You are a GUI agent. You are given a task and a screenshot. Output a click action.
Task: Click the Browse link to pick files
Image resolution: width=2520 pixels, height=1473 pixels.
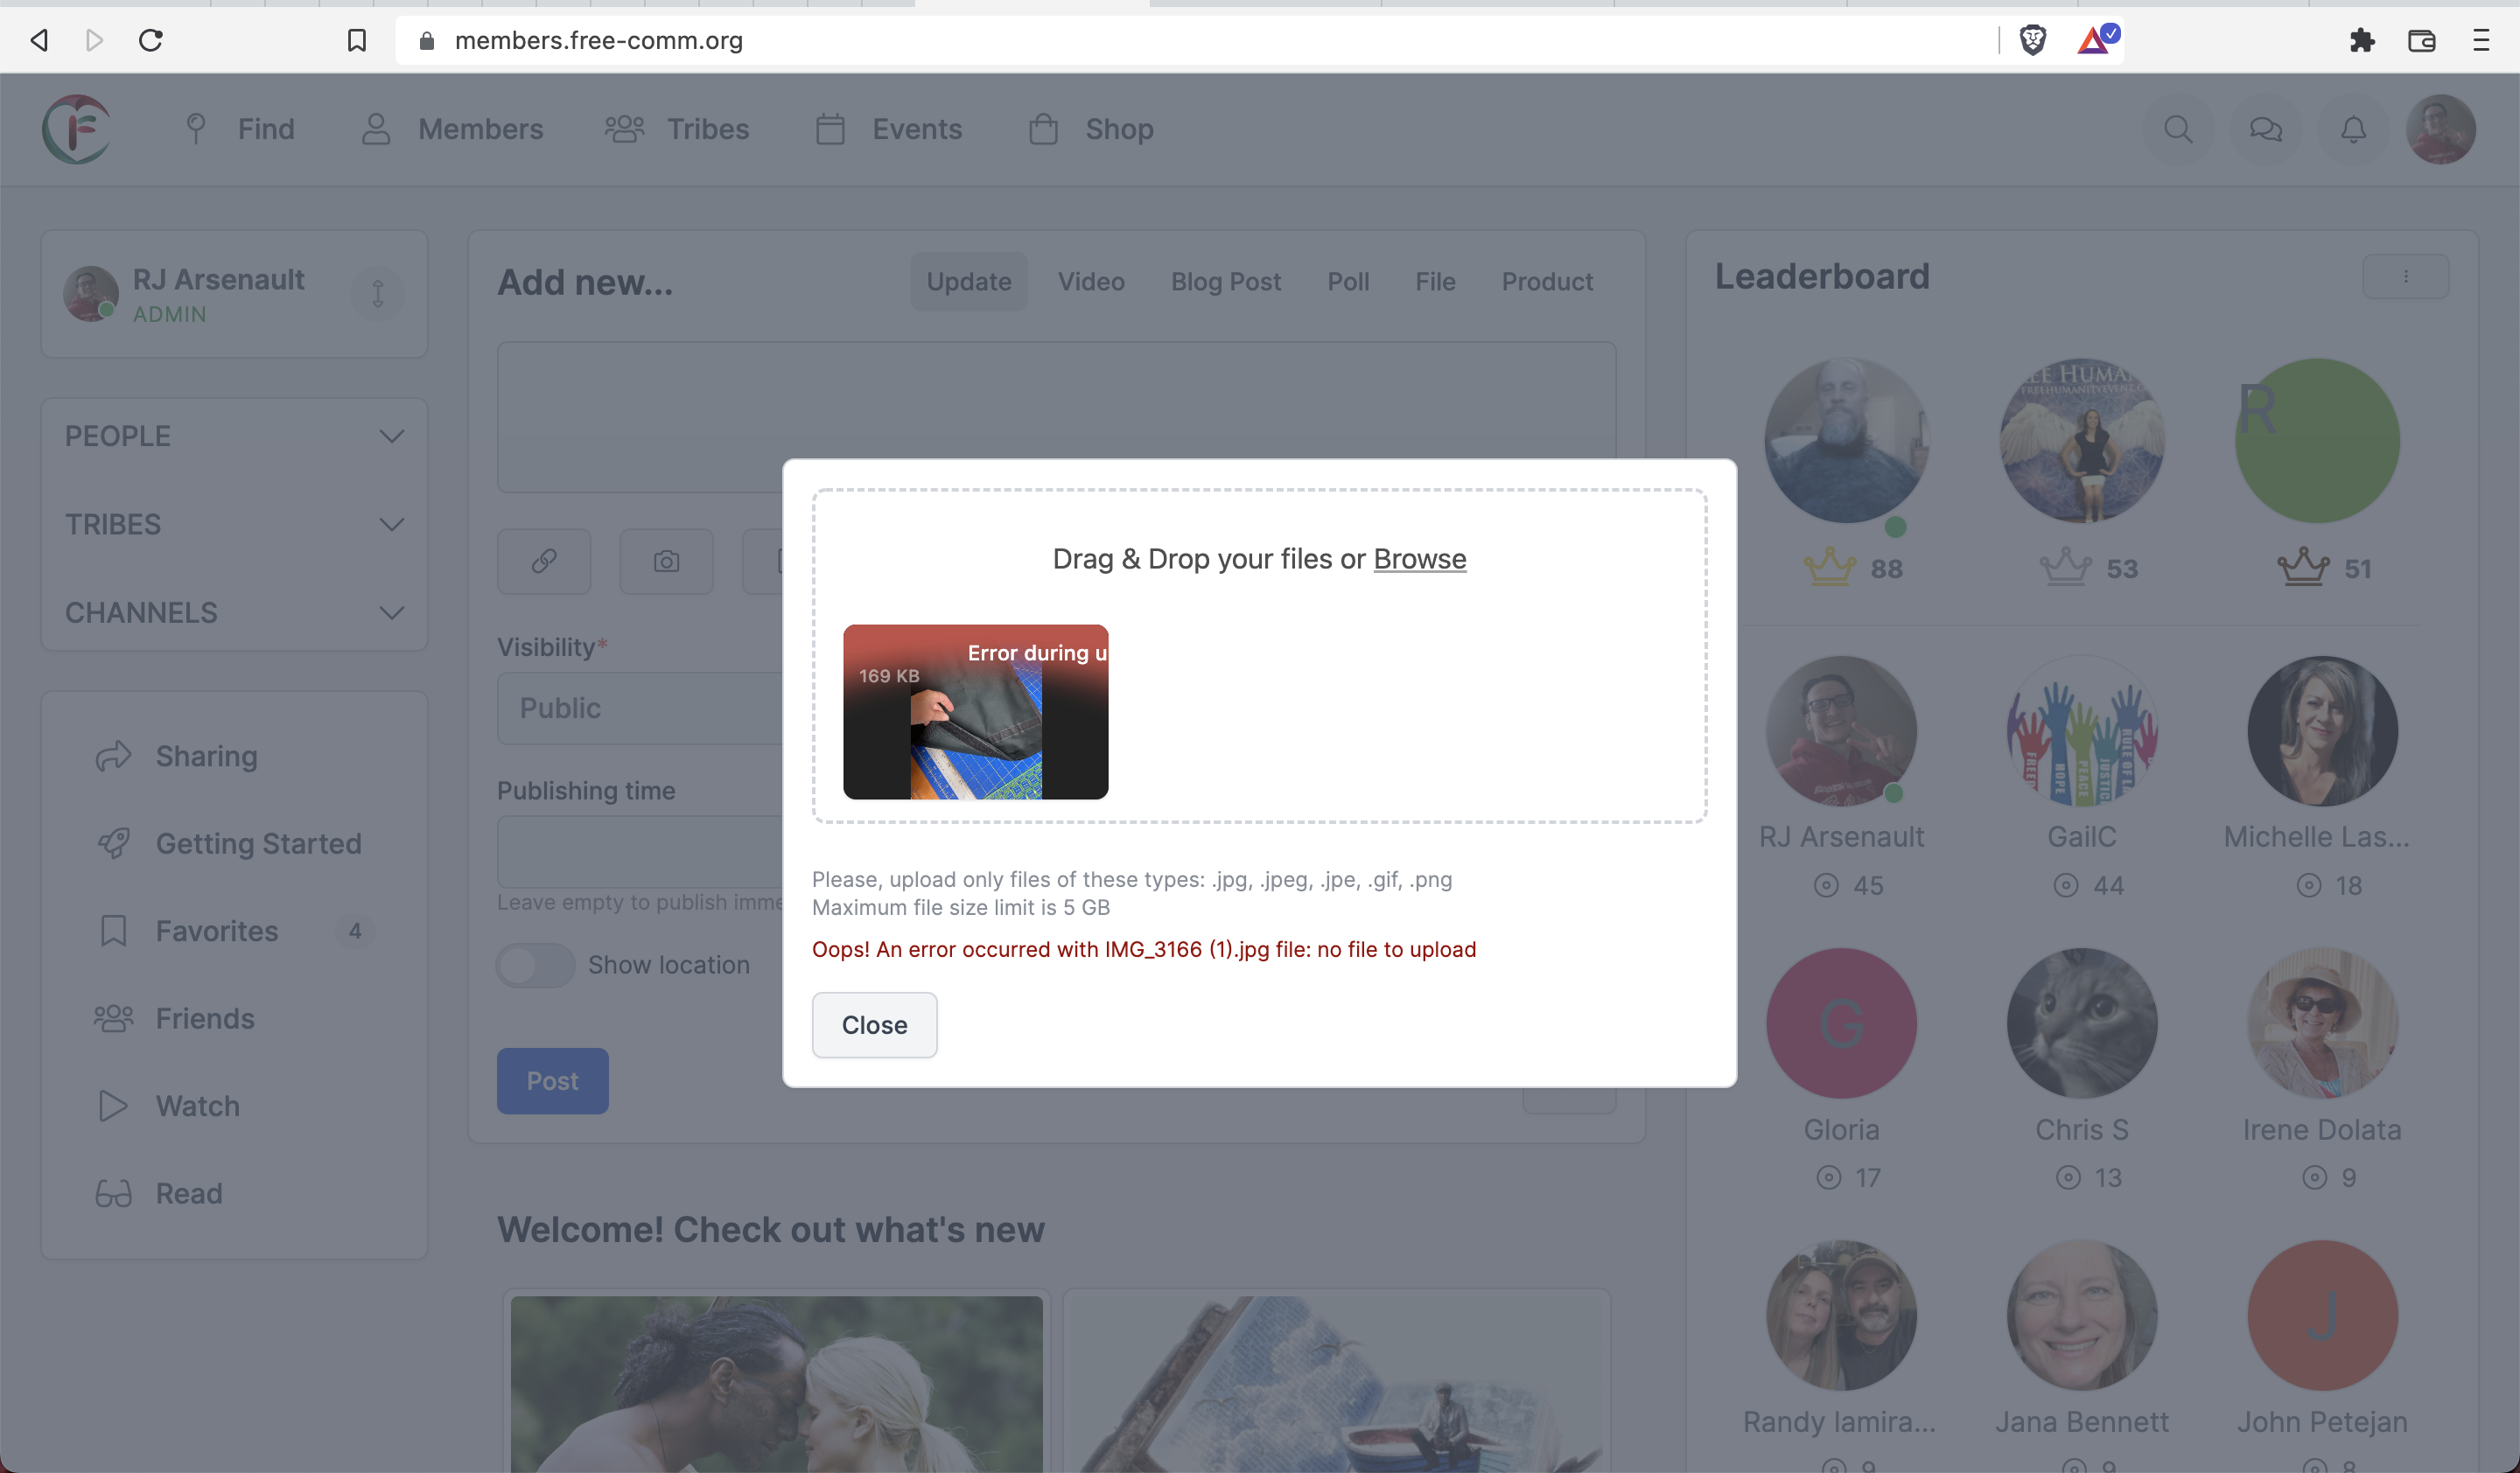1419,560
